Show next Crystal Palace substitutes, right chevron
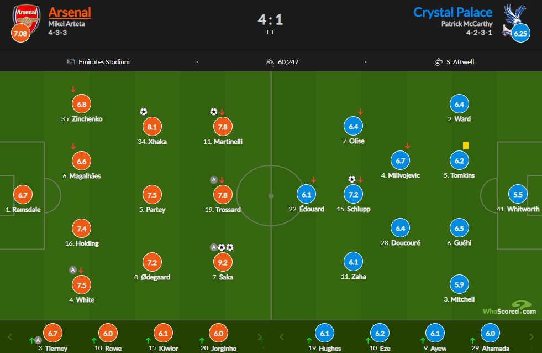Screen dimensions: 542x353 click(x=532, y=336)
